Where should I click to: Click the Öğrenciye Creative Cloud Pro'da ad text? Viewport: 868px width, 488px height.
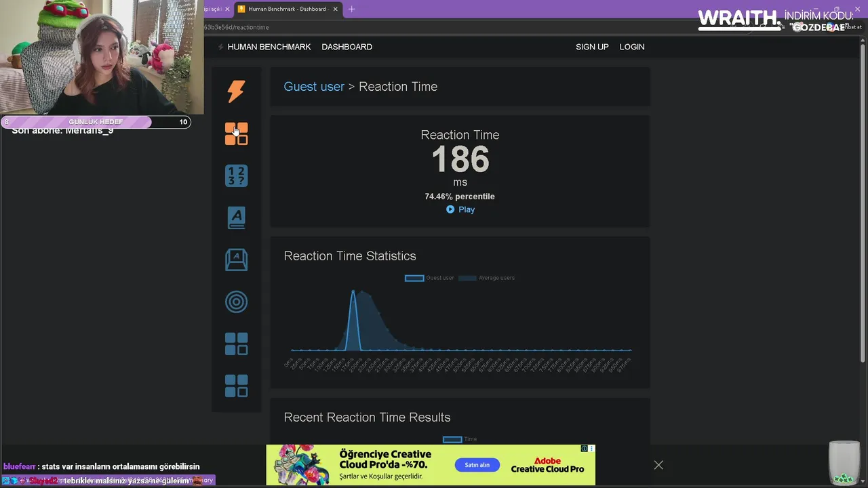coord(385,460)
